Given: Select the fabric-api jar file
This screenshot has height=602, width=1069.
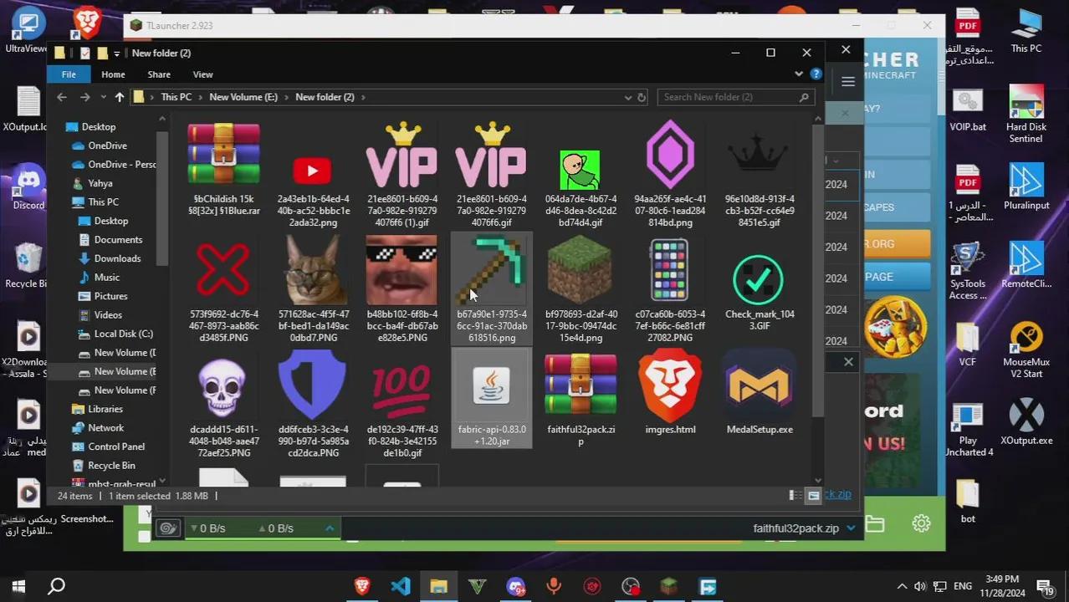Looking at the screenshot, I should coord(491,399).
